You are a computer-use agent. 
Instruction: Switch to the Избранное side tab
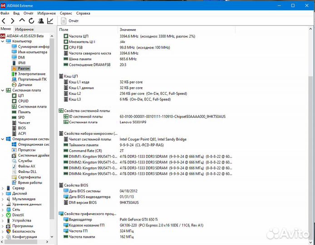[25, 29]
